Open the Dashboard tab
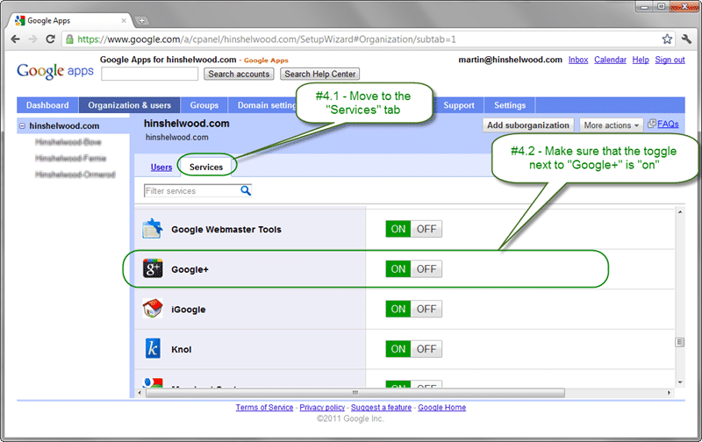Screen dimensions: 702x442 (47, 105)
